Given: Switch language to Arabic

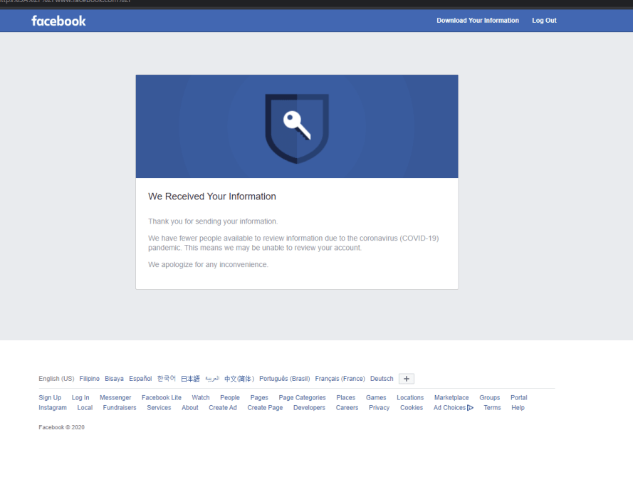Looking at the screenshot, I should pyautogui.click(x=212, y=379).
